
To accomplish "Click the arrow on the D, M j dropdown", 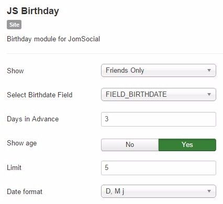I will click(x=209, y=191).
